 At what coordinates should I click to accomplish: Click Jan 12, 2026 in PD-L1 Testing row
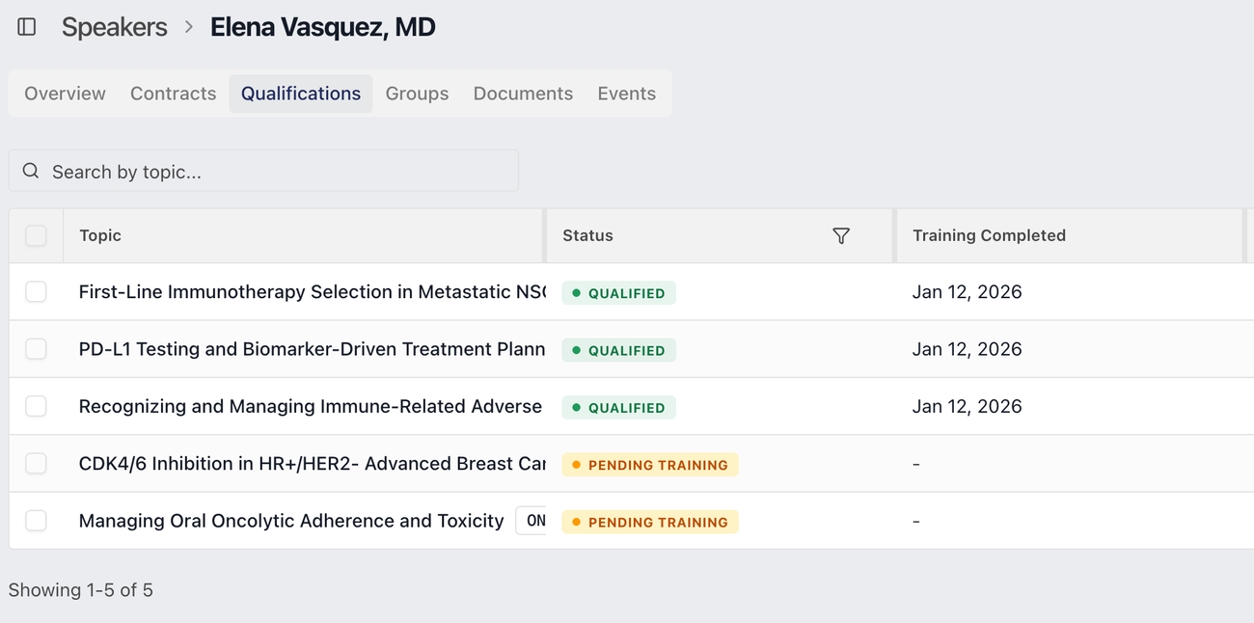(968, 349)
